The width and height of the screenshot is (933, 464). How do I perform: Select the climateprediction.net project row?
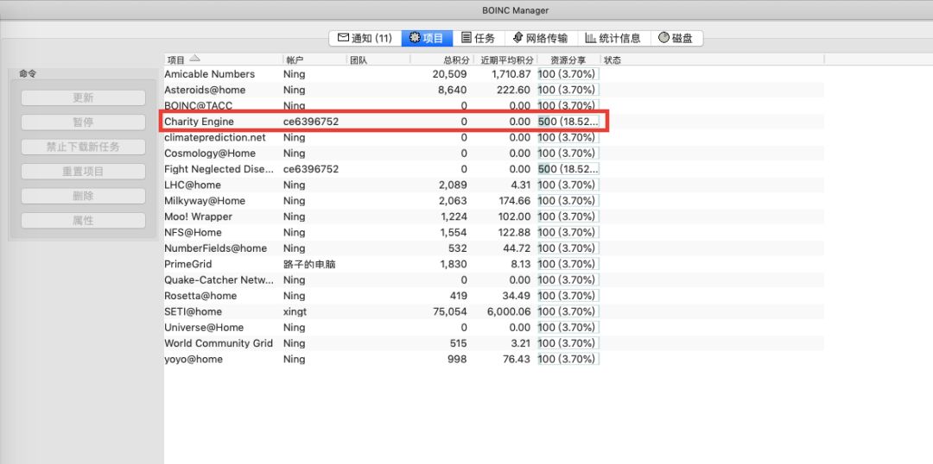coord(494,137)
